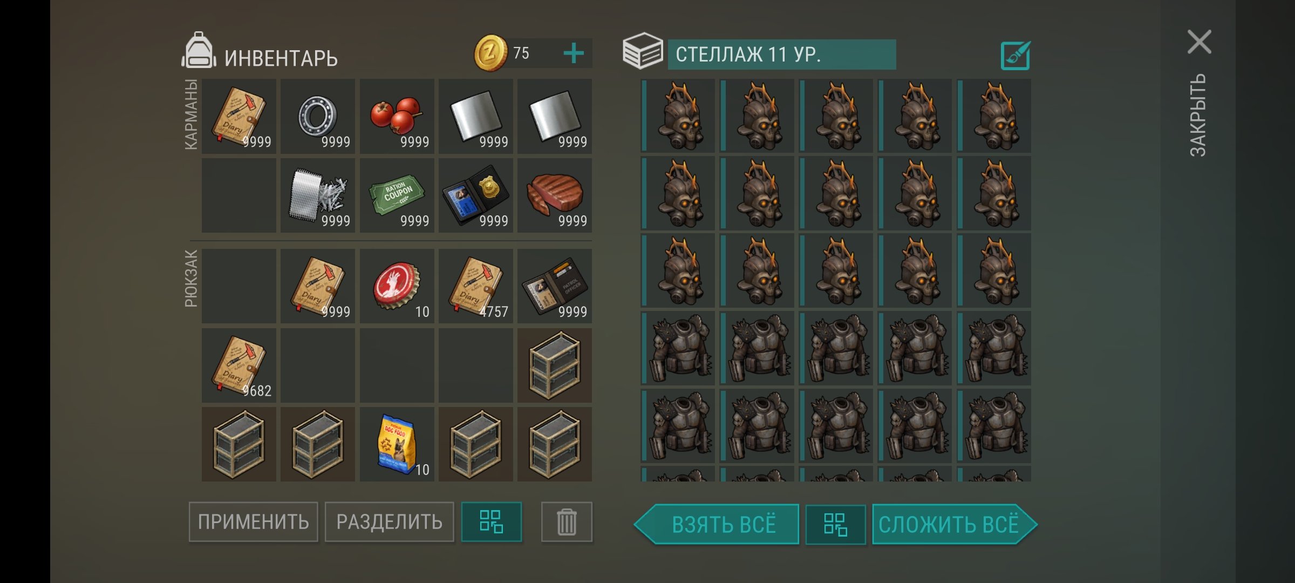Add coins with the plus button
The image size is (1295, 583).
[x=574, y=53]
